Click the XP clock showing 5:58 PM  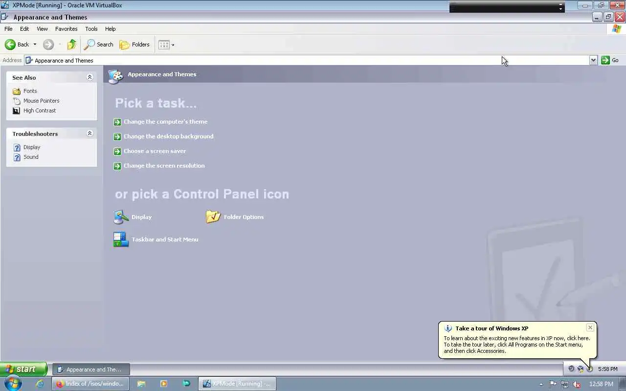click(x=607, y=369)
